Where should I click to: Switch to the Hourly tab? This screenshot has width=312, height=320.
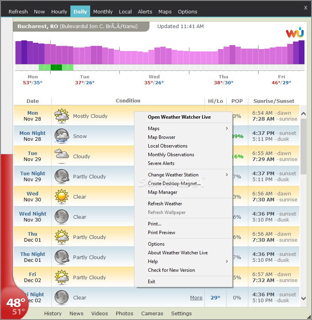pos(59,11)
